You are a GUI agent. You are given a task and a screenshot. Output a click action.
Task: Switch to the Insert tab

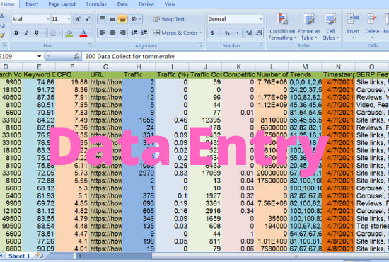pos(32,4)
